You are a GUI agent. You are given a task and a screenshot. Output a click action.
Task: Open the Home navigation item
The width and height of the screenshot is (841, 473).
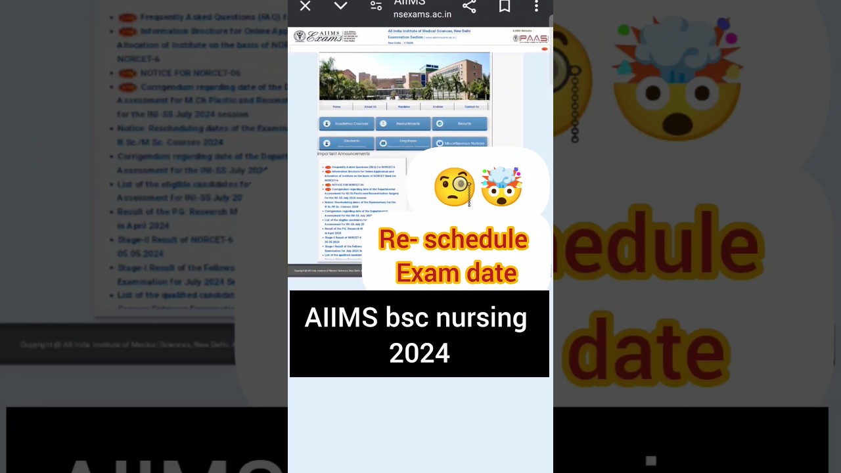coord(336,106)
